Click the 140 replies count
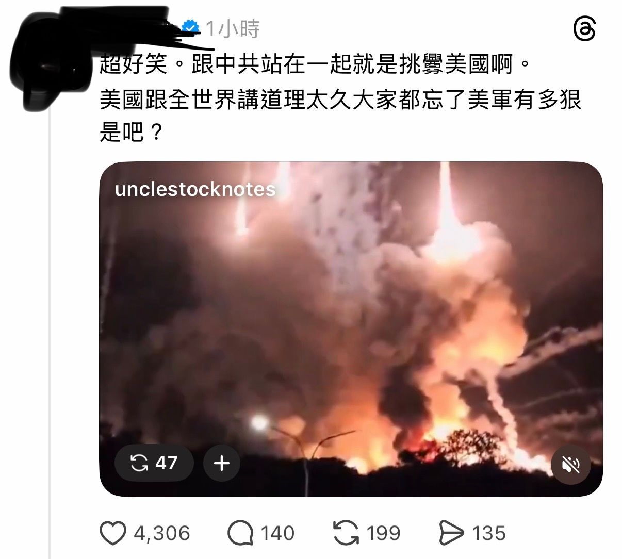This screenshot has width=622, height=559. (x=277, y=533)
